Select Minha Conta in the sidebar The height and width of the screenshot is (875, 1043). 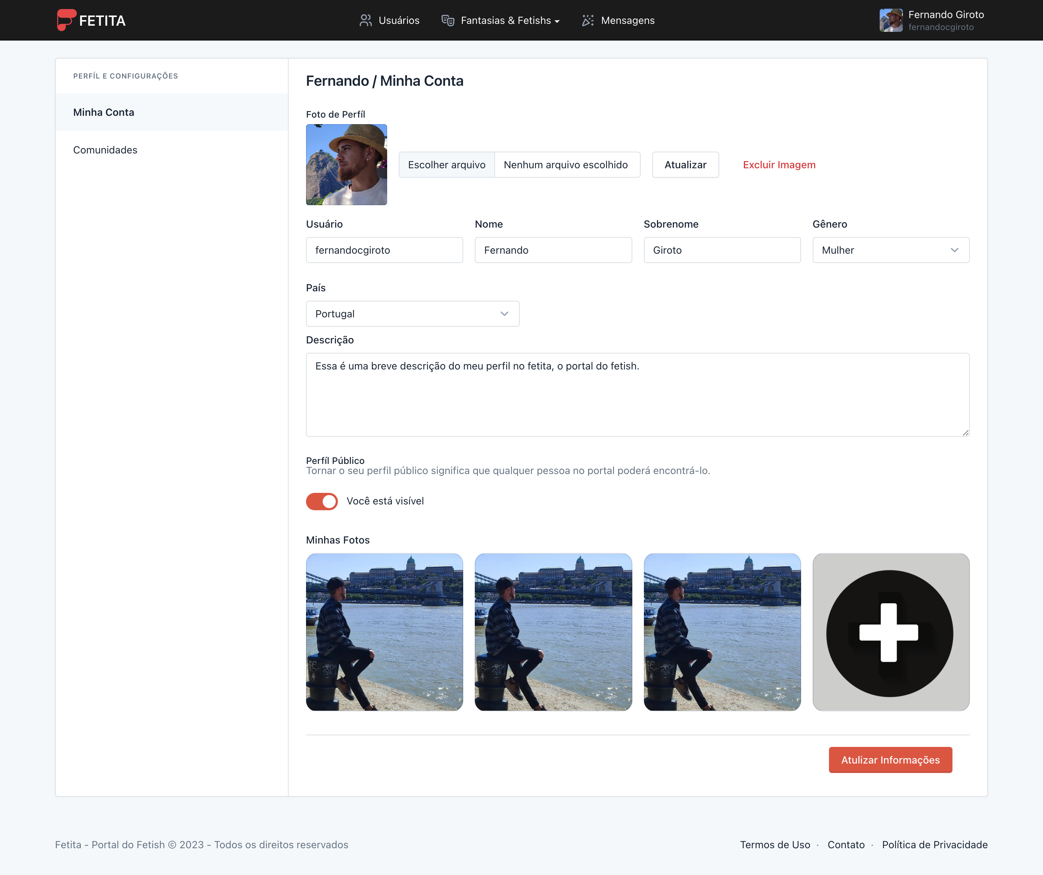tap(104, 112)
